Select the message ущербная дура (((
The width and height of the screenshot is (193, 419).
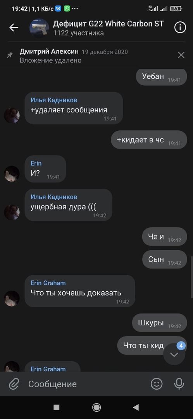coord(68,205)
